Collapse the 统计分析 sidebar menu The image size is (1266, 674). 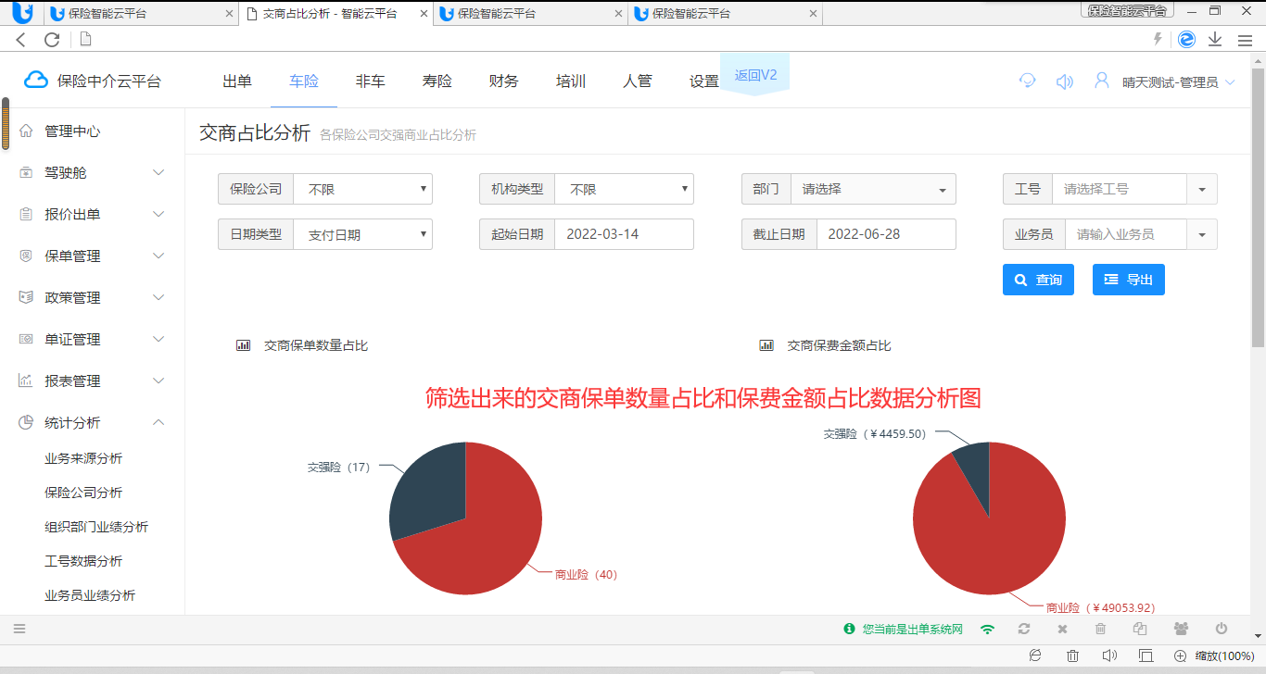pyautogui.click(x=93, y=422)
